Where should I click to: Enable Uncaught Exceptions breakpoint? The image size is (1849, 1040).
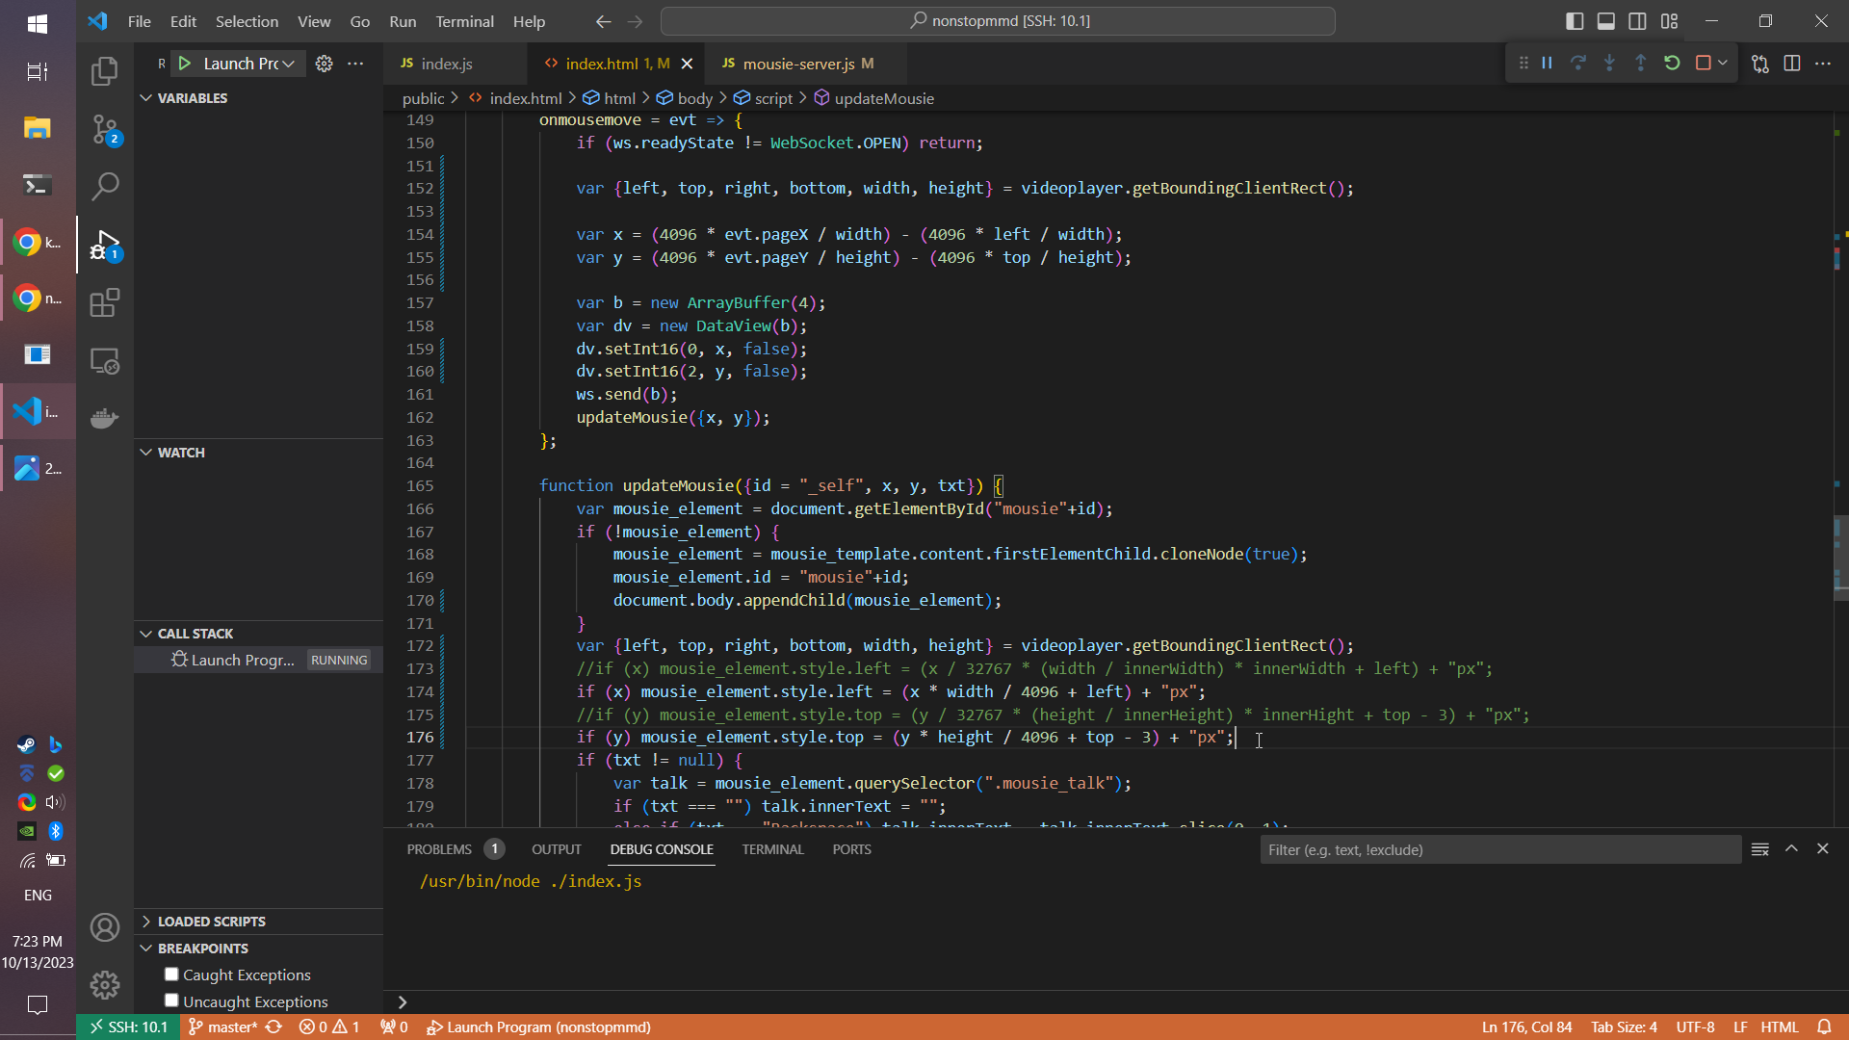tap(171, 1001)
